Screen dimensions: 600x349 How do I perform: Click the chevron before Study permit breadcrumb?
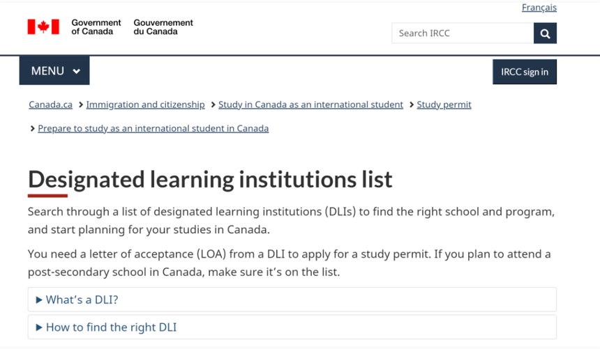[412, 105]
